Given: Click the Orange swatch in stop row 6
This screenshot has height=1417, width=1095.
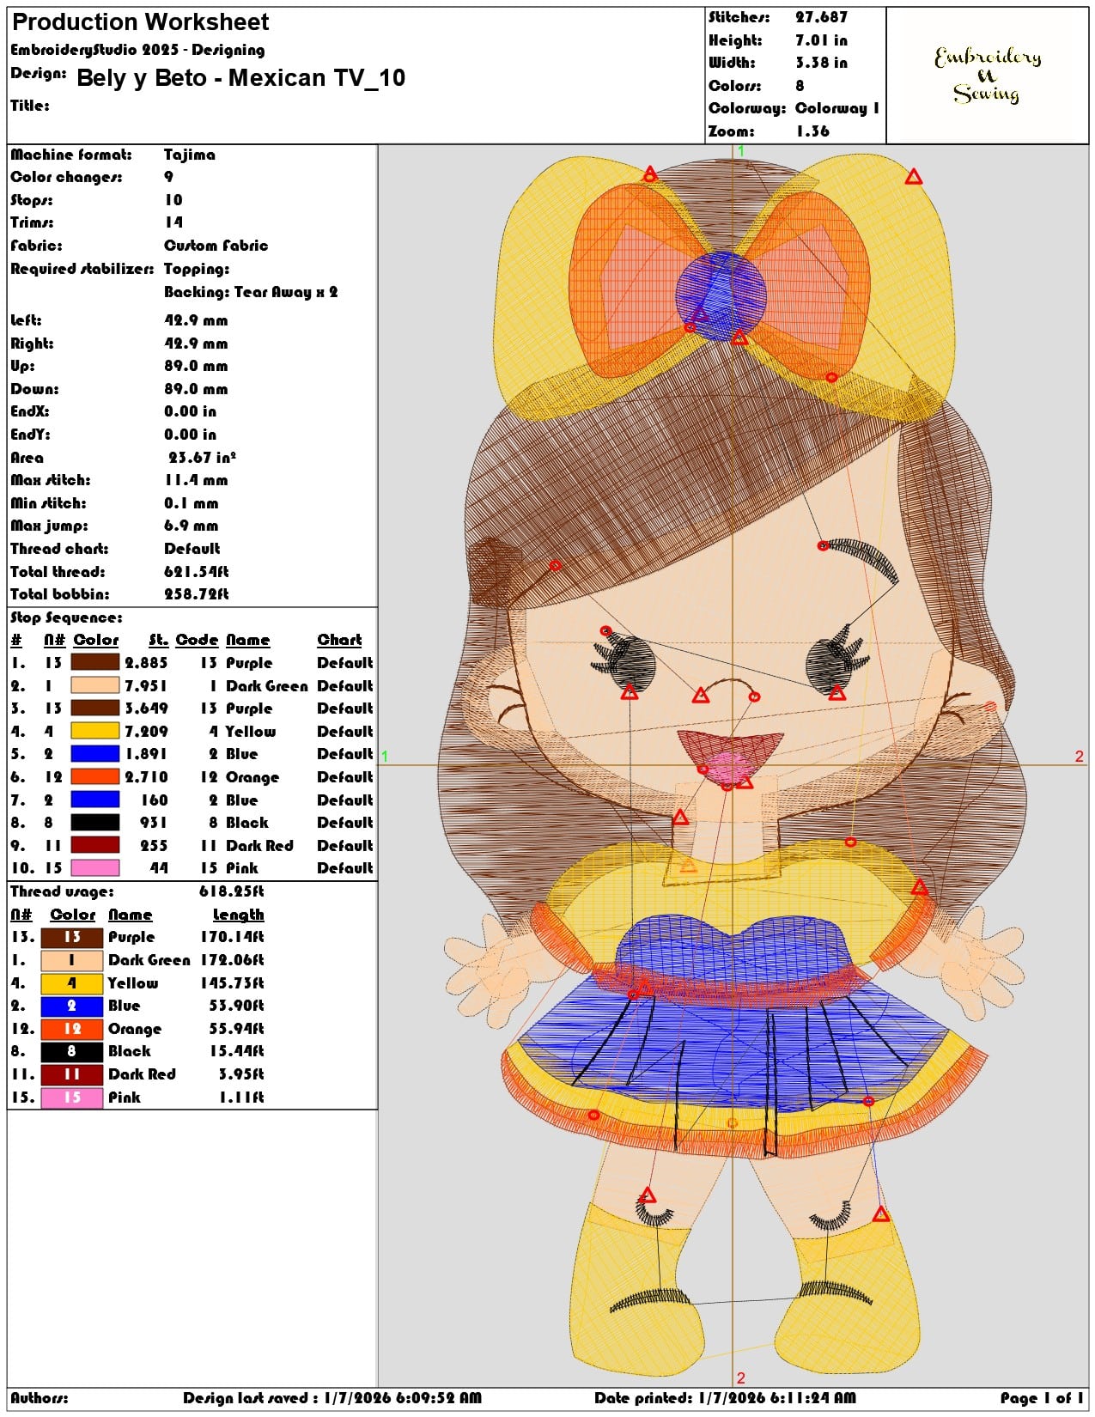Looking at the screenshot, I should click(94, 777).
